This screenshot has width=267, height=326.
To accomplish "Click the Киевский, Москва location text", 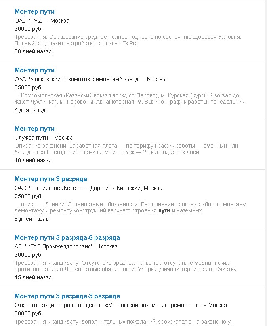I will 139,188.
